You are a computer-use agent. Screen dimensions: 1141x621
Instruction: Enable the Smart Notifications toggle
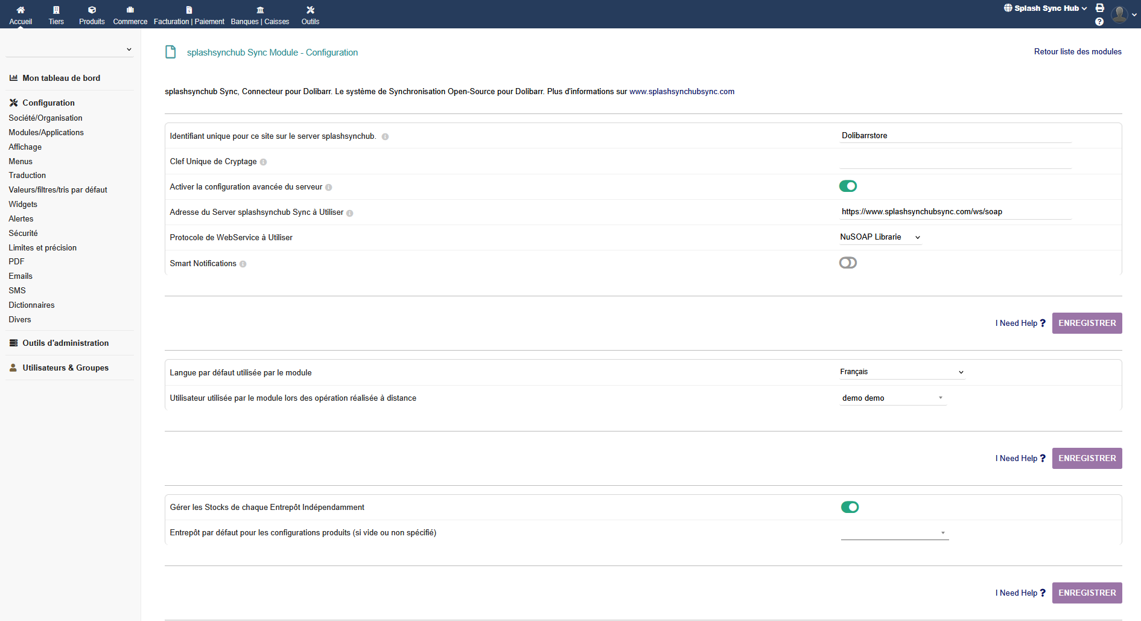(x=848, y=263)
